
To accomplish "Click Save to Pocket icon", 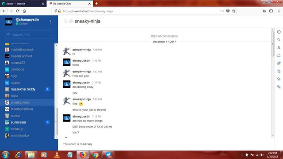I will pyautogui.click(x=228, y=11).
